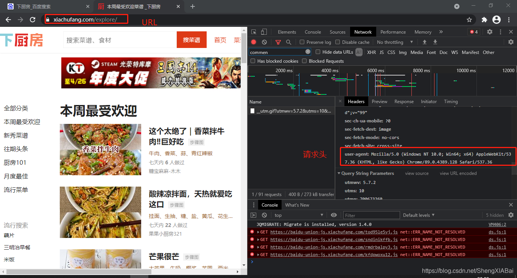Open a new browser tab
517x278 pixels.
[x=193, y=6]
